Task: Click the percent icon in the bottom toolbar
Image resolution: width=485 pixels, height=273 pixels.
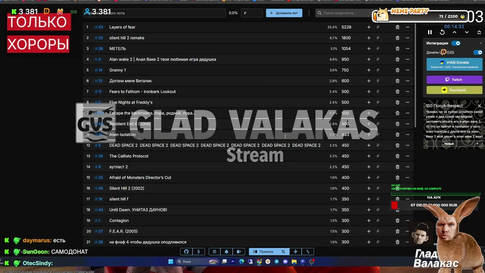Action: pos(283,252)
